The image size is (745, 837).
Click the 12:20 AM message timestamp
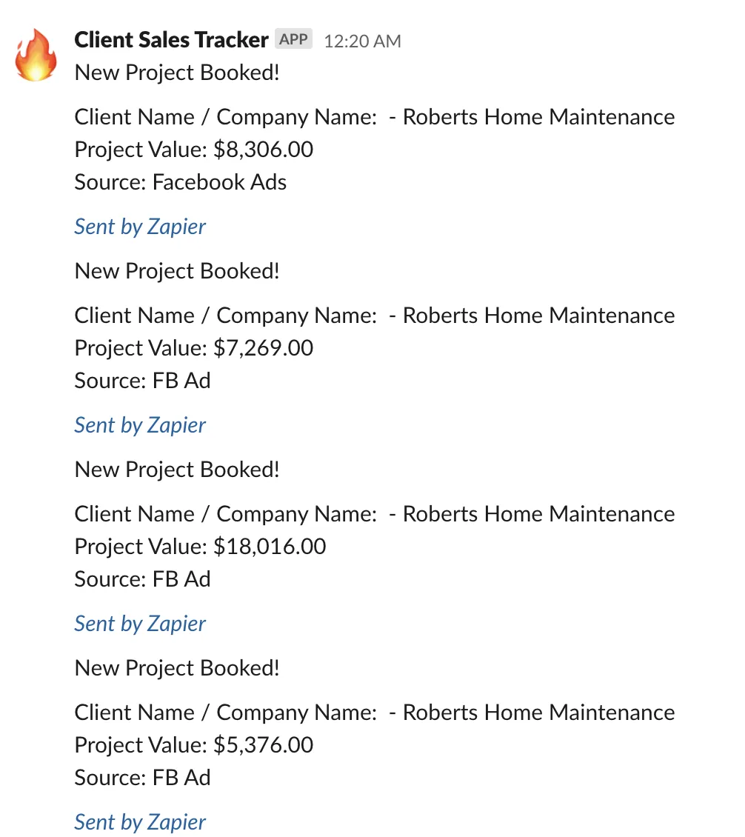point(362,41)
